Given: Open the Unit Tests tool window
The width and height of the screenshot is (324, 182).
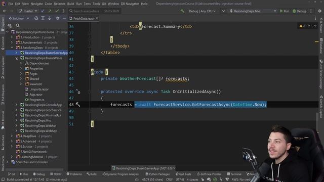Looking at the screenshot, I should (183, 174).
